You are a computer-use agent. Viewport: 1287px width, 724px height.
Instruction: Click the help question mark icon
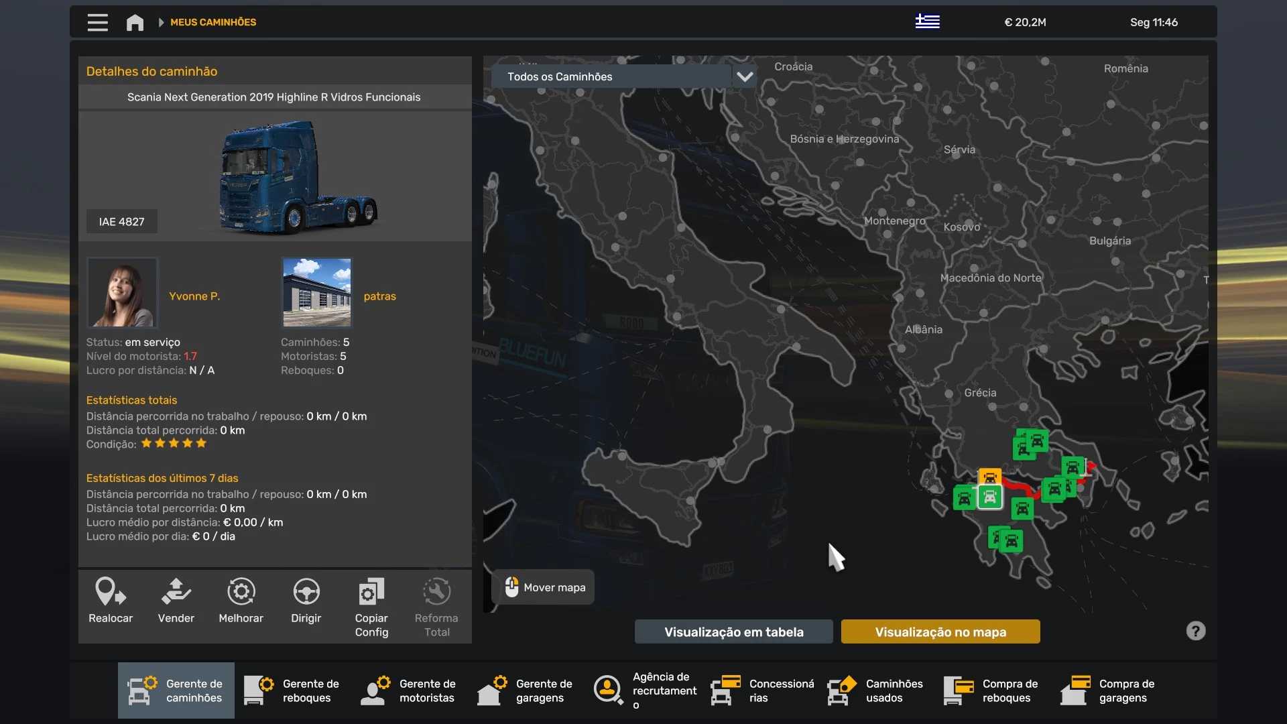[x=1195, y=631]
